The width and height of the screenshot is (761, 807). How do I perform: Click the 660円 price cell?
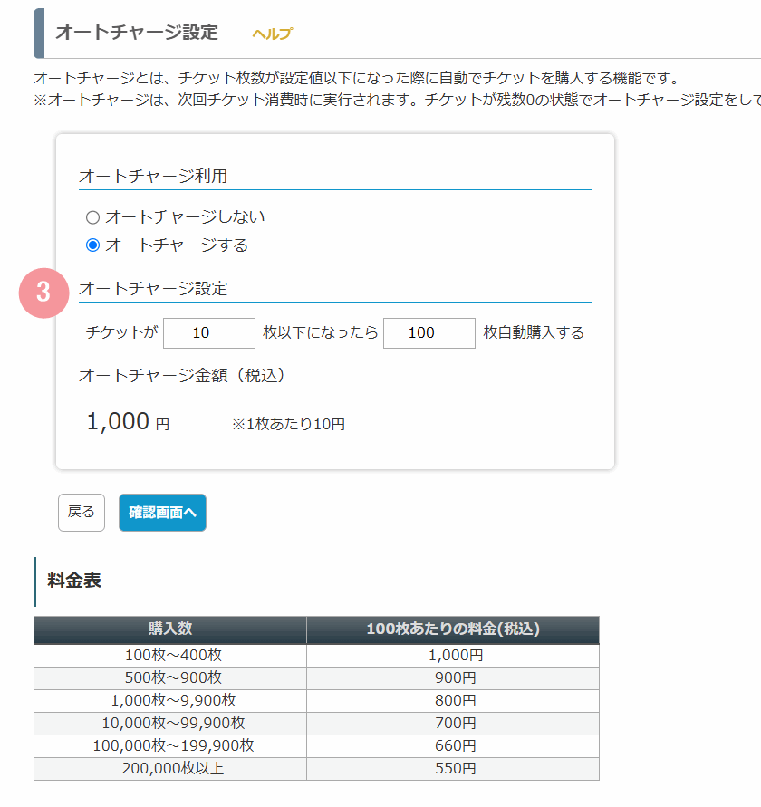(453, 746)
